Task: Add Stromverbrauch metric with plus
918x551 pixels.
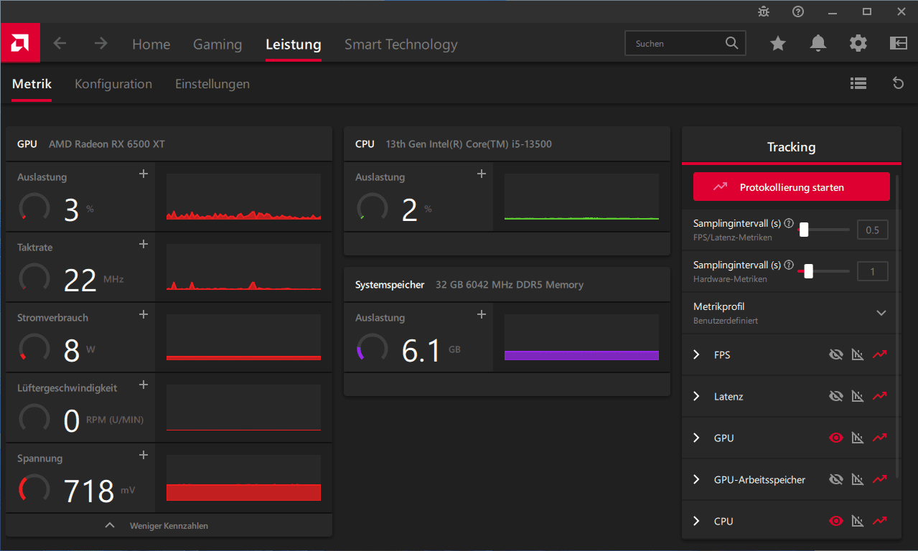Action: coord(144,314)
